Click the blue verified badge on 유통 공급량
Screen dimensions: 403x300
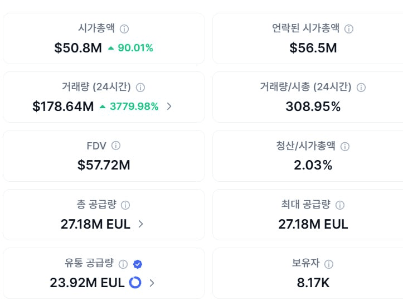pos(138,264)
